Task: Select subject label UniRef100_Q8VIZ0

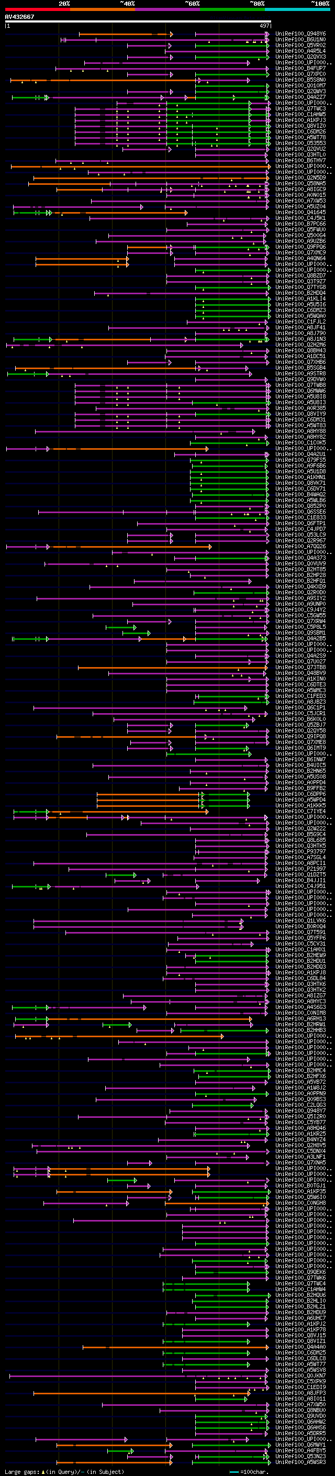Action: (300, 126)
